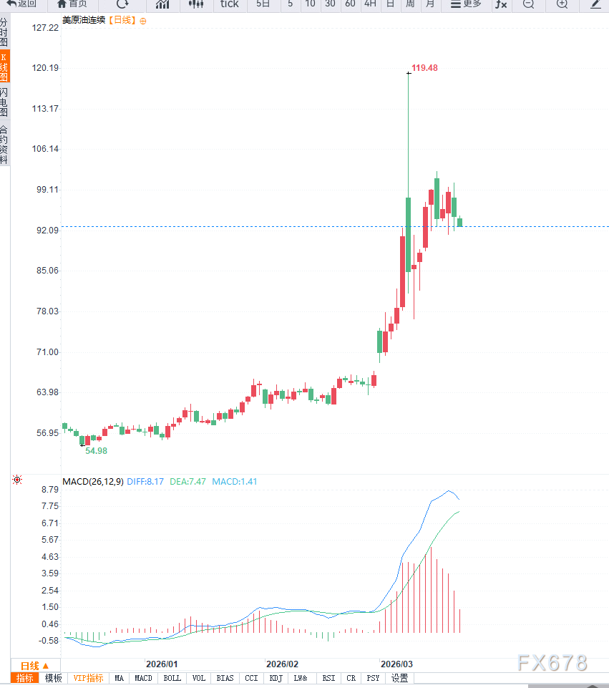Open the fx formula function tool

pos(501,4)
